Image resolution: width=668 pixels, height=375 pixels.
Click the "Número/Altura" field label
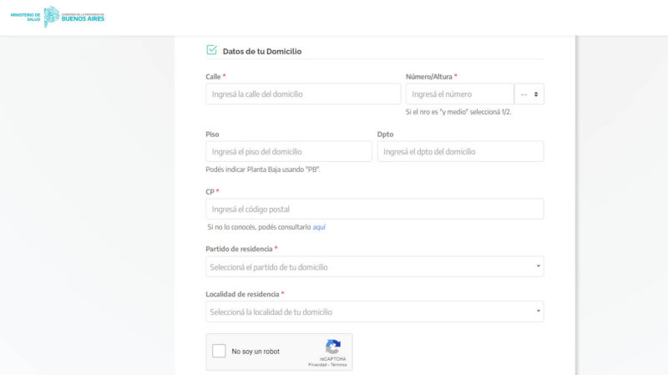coord(429,77)
